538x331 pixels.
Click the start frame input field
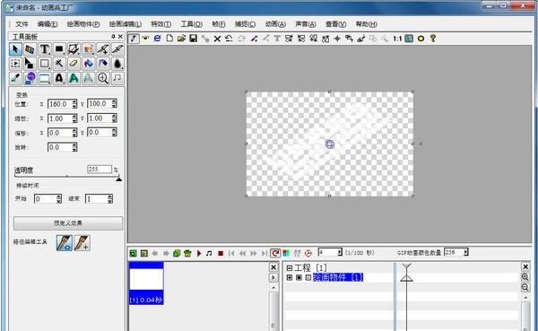46,199
